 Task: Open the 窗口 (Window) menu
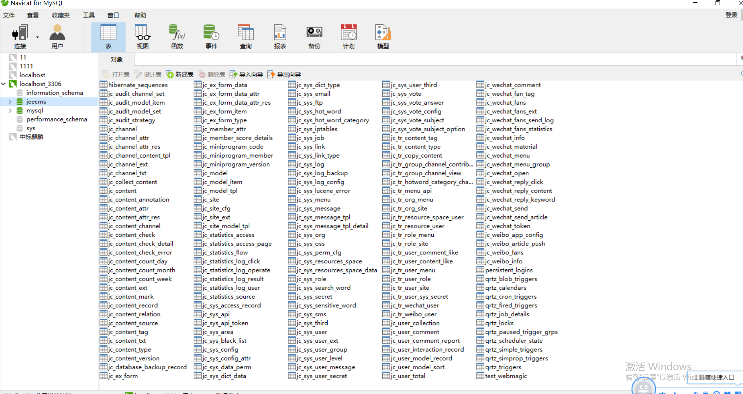113,15
